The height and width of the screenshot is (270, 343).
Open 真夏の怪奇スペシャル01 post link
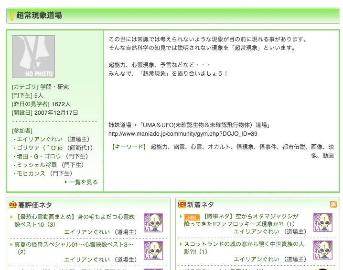tap(74, 244)
